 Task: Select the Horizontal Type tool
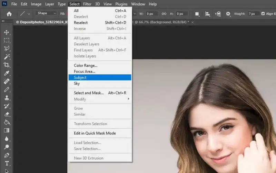tap(7, 163)
